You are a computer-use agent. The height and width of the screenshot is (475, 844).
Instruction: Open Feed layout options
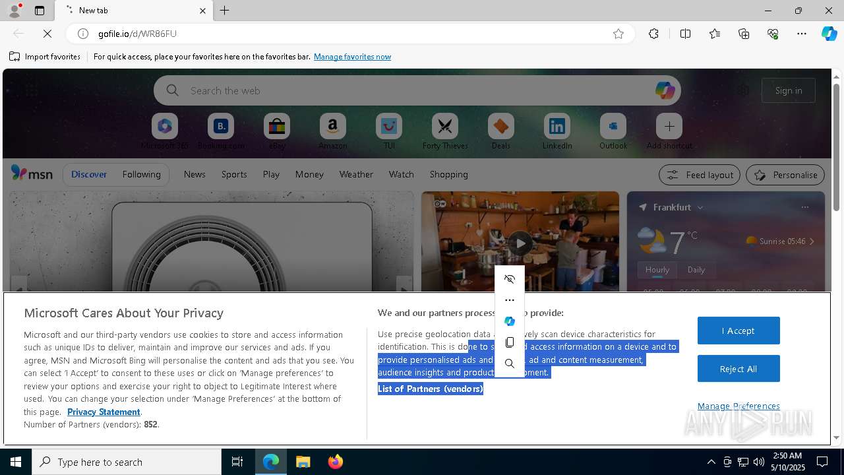point(700,175)
